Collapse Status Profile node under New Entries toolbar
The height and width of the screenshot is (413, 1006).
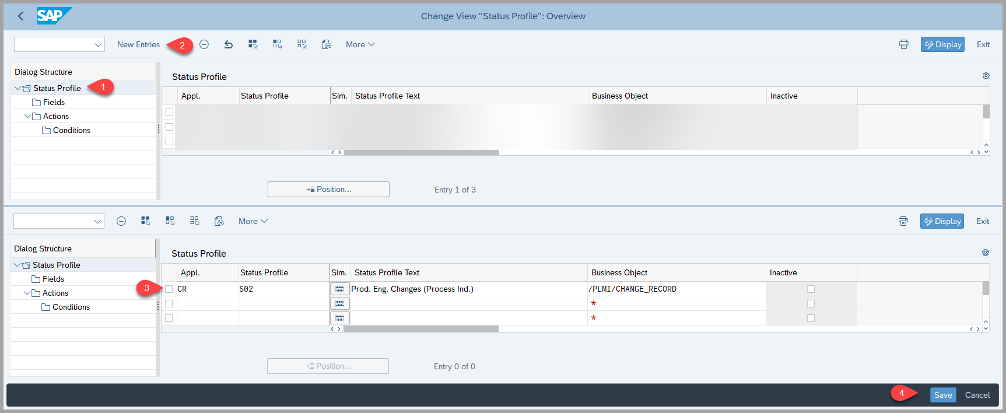tap(17, 88)
